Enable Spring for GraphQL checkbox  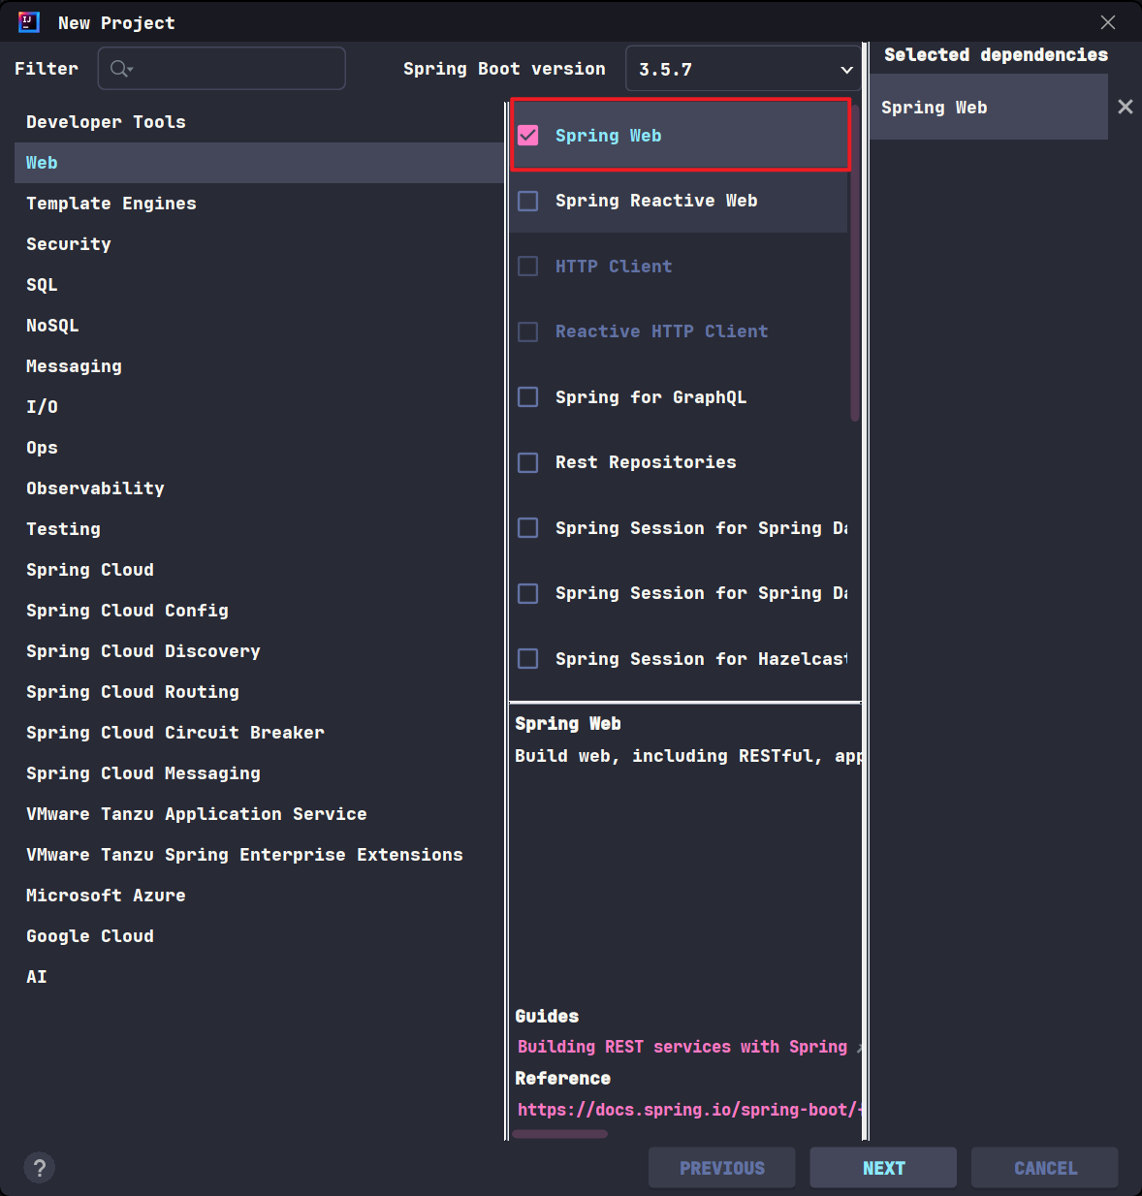click(x=528, y=397)
